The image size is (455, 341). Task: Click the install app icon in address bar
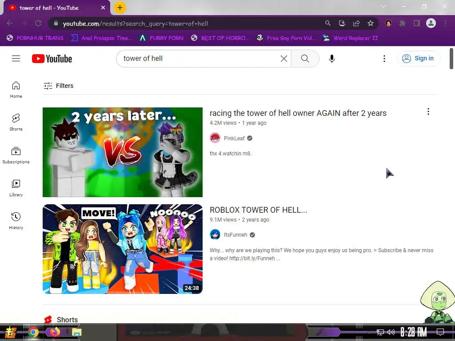pyautogui.click(x=342, y=23)
